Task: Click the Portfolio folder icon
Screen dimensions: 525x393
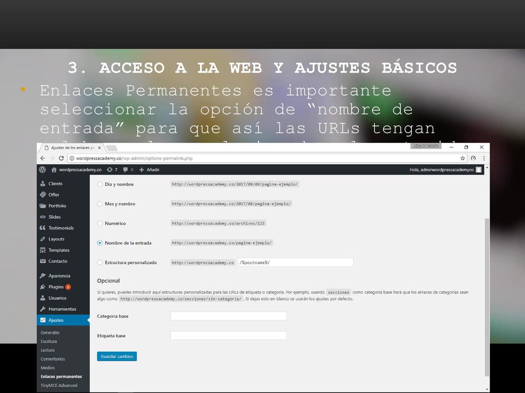Action: click(x=43, y=206)
